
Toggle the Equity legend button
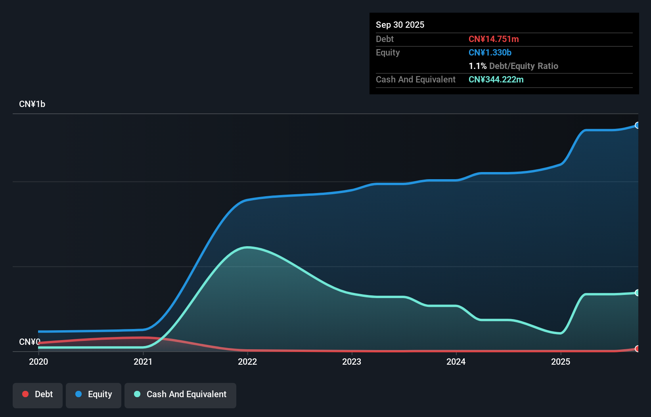(x=94, y=395)
